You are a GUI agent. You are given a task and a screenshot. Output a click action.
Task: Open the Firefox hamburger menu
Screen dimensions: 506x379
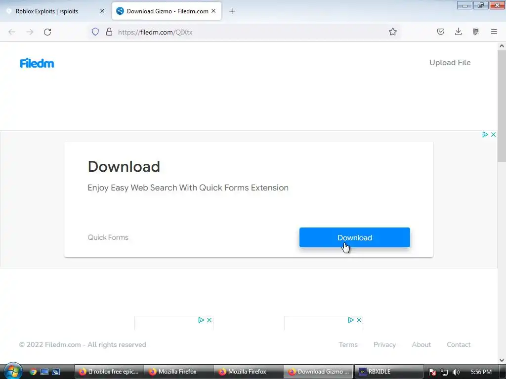click(494, 32)
